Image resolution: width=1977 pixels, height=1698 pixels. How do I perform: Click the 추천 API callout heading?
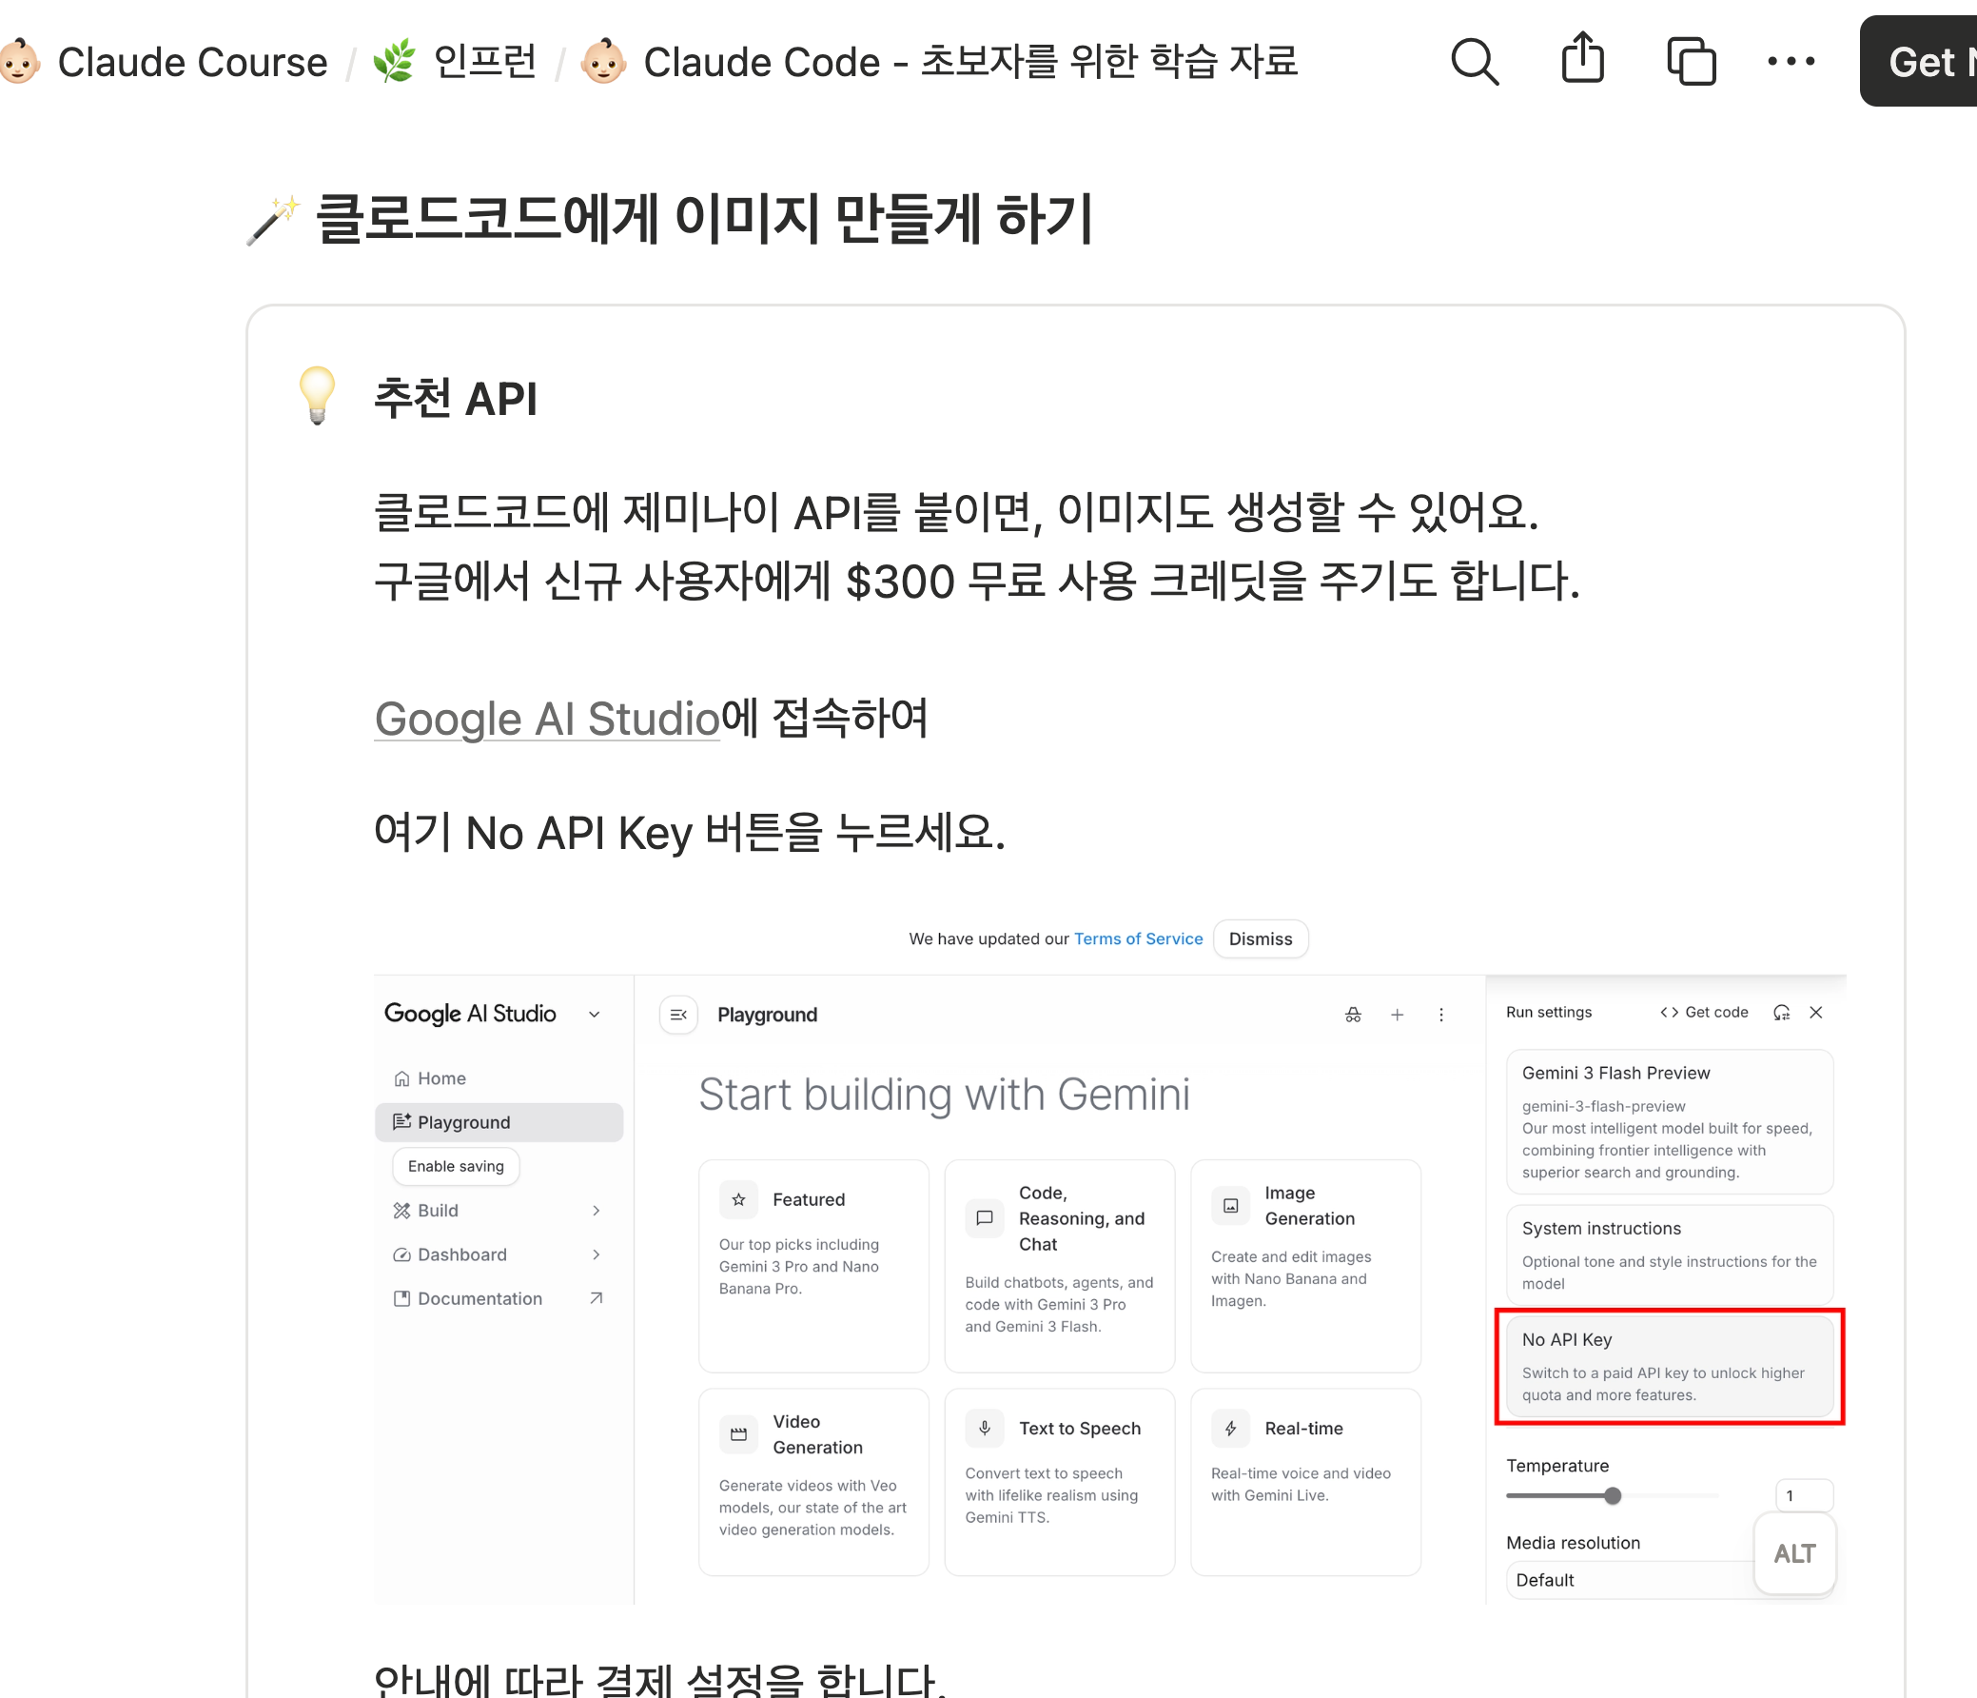point(455,398)
